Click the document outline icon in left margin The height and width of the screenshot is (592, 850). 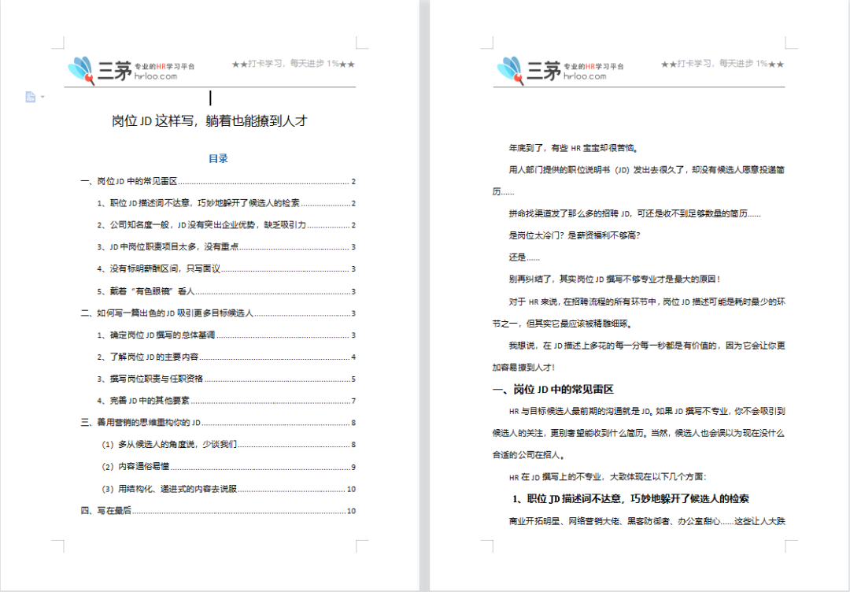coord(31,97)
